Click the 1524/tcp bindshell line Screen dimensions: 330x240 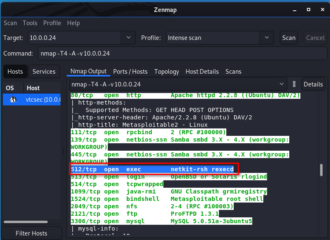[167, 199]
